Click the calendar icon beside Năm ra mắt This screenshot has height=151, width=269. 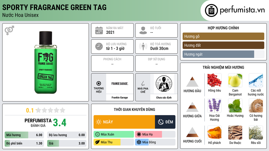point(99,30)
